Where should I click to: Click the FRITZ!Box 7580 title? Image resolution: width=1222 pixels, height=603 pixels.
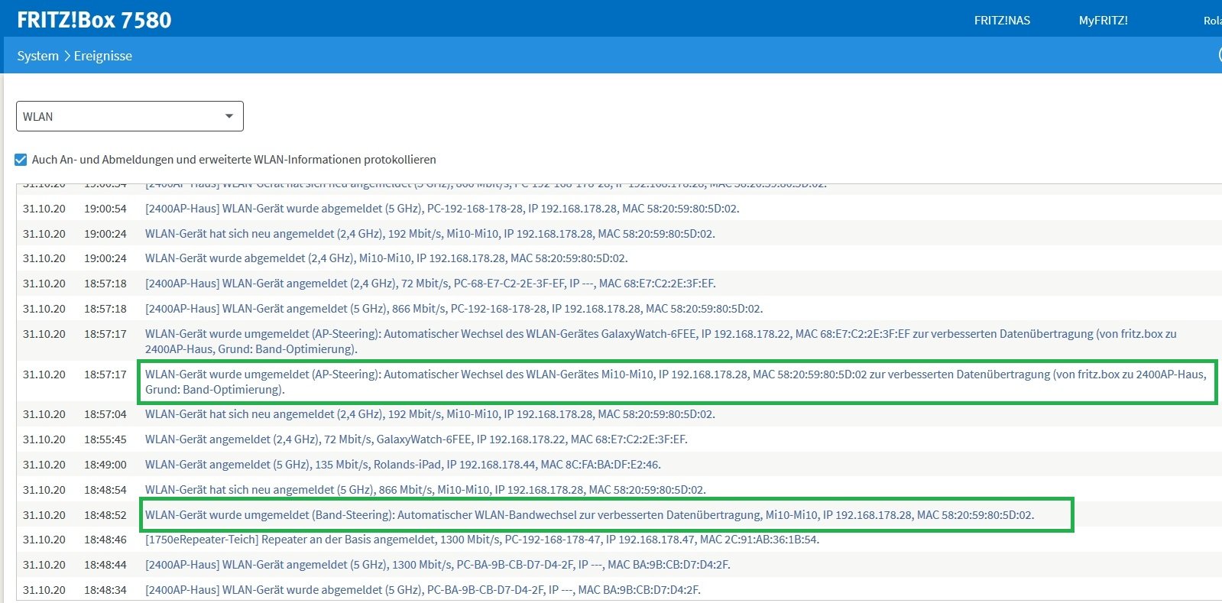[94, 20]
